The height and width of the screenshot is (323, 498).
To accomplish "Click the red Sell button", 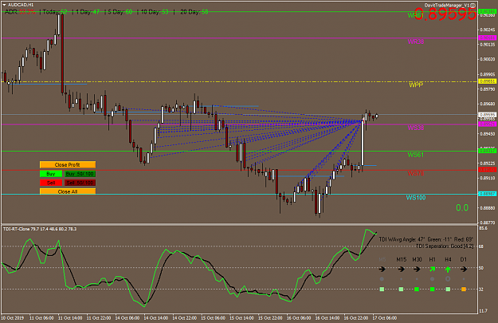I will [51, 183].
